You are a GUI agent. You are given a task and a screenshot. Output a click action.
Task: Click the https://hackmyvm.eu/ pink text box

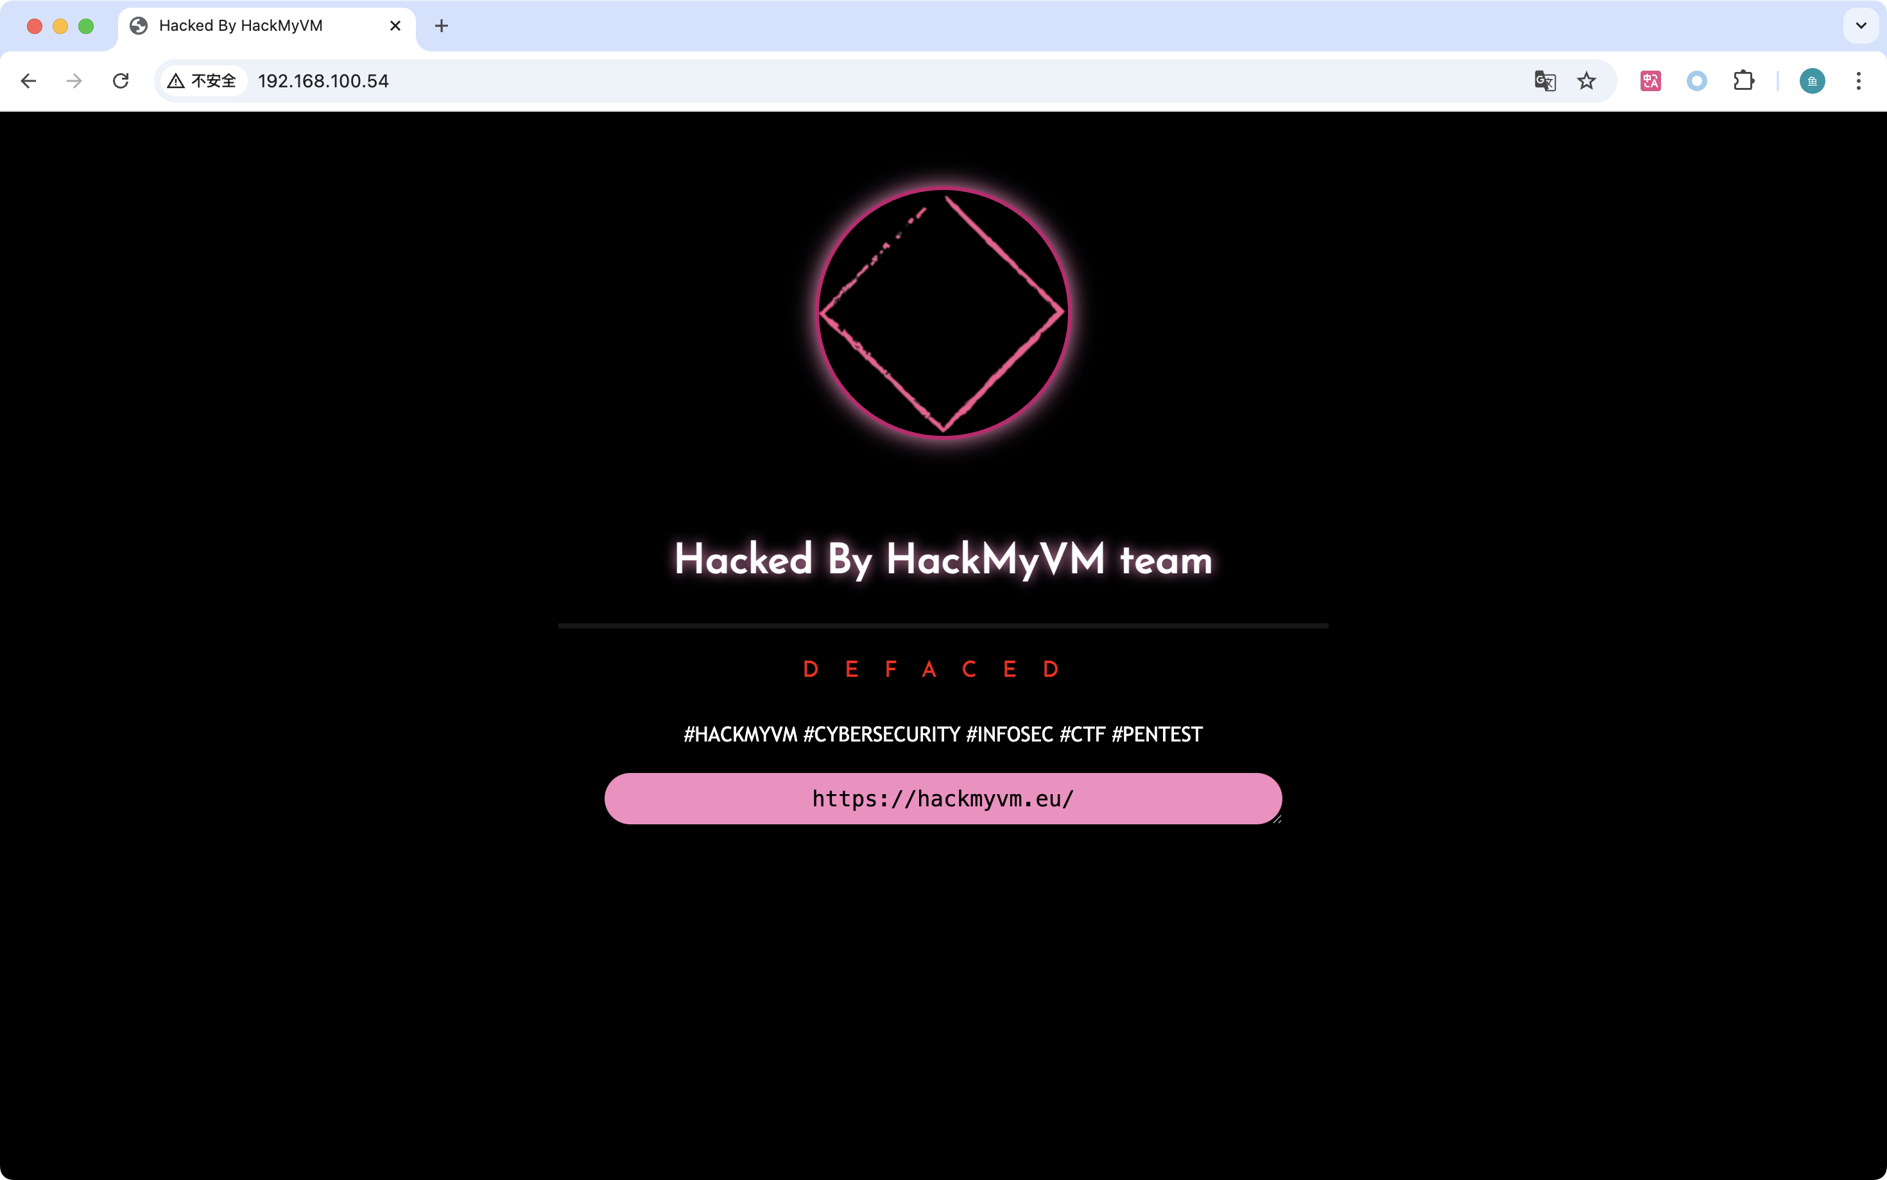click(943, 799)
